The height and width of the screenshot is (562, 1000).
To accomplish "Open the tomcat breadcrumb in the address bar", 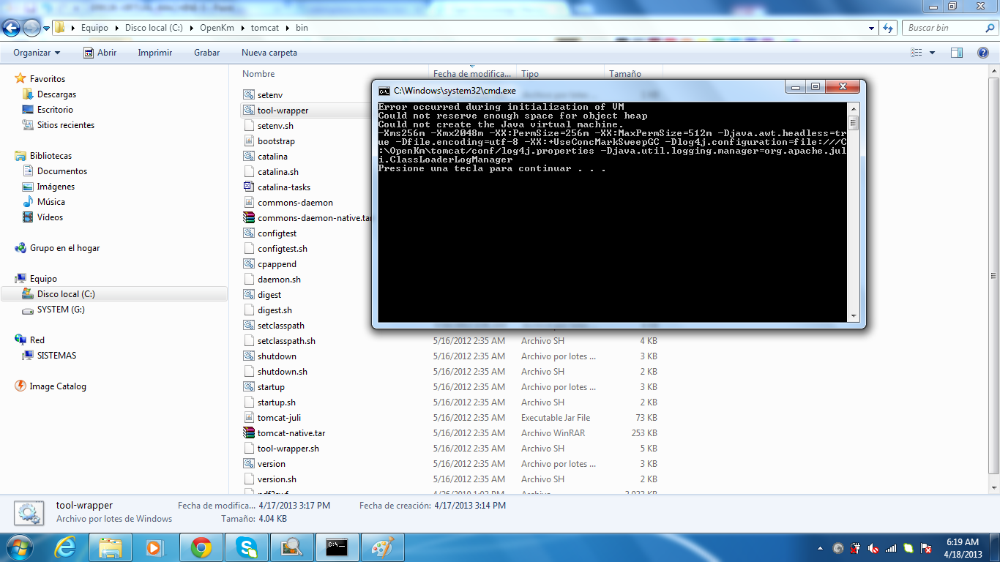I will pos(265,27).
